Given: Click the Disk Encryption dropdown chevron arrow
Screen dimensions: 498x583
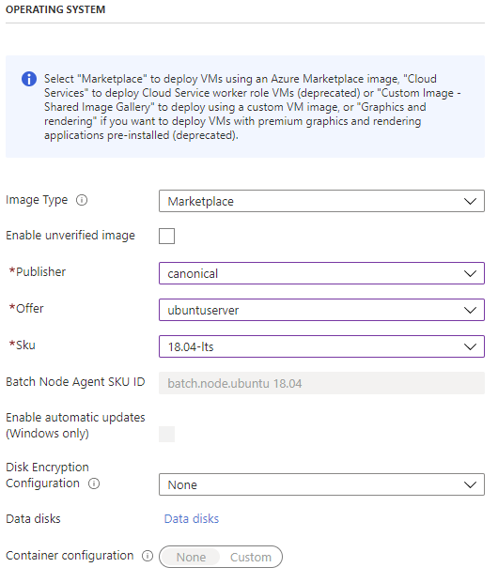Looking at the screenshot, I should 471,484.
